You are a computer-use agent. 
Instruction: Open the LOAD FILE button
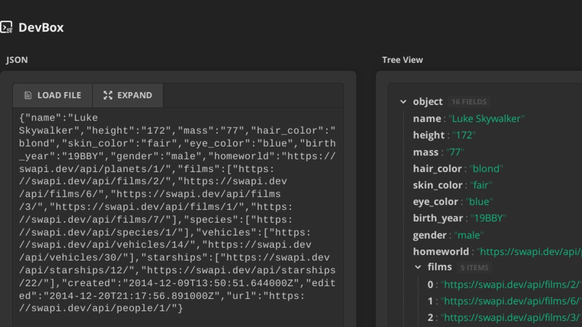click(52, 95)
